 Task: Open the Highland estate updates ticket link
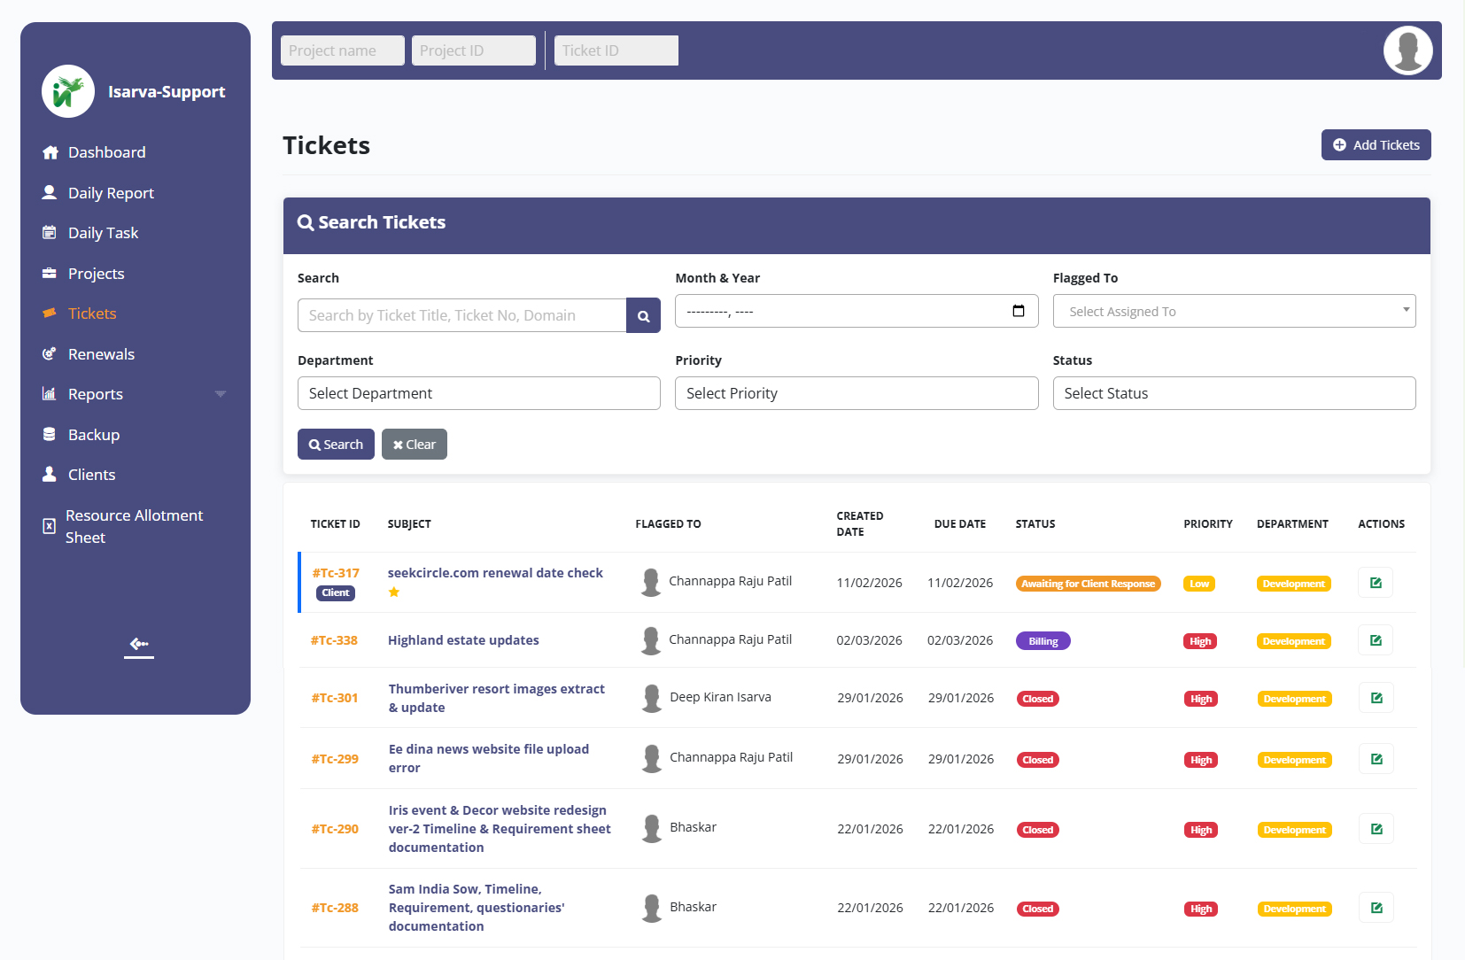[463, 640]
